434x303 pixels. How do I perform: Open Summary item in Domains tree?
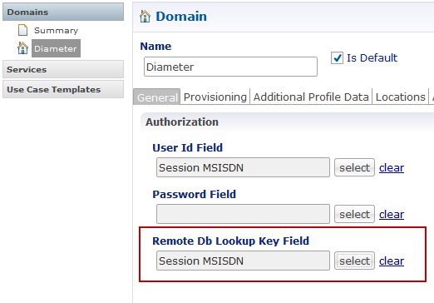coord(56,30)
